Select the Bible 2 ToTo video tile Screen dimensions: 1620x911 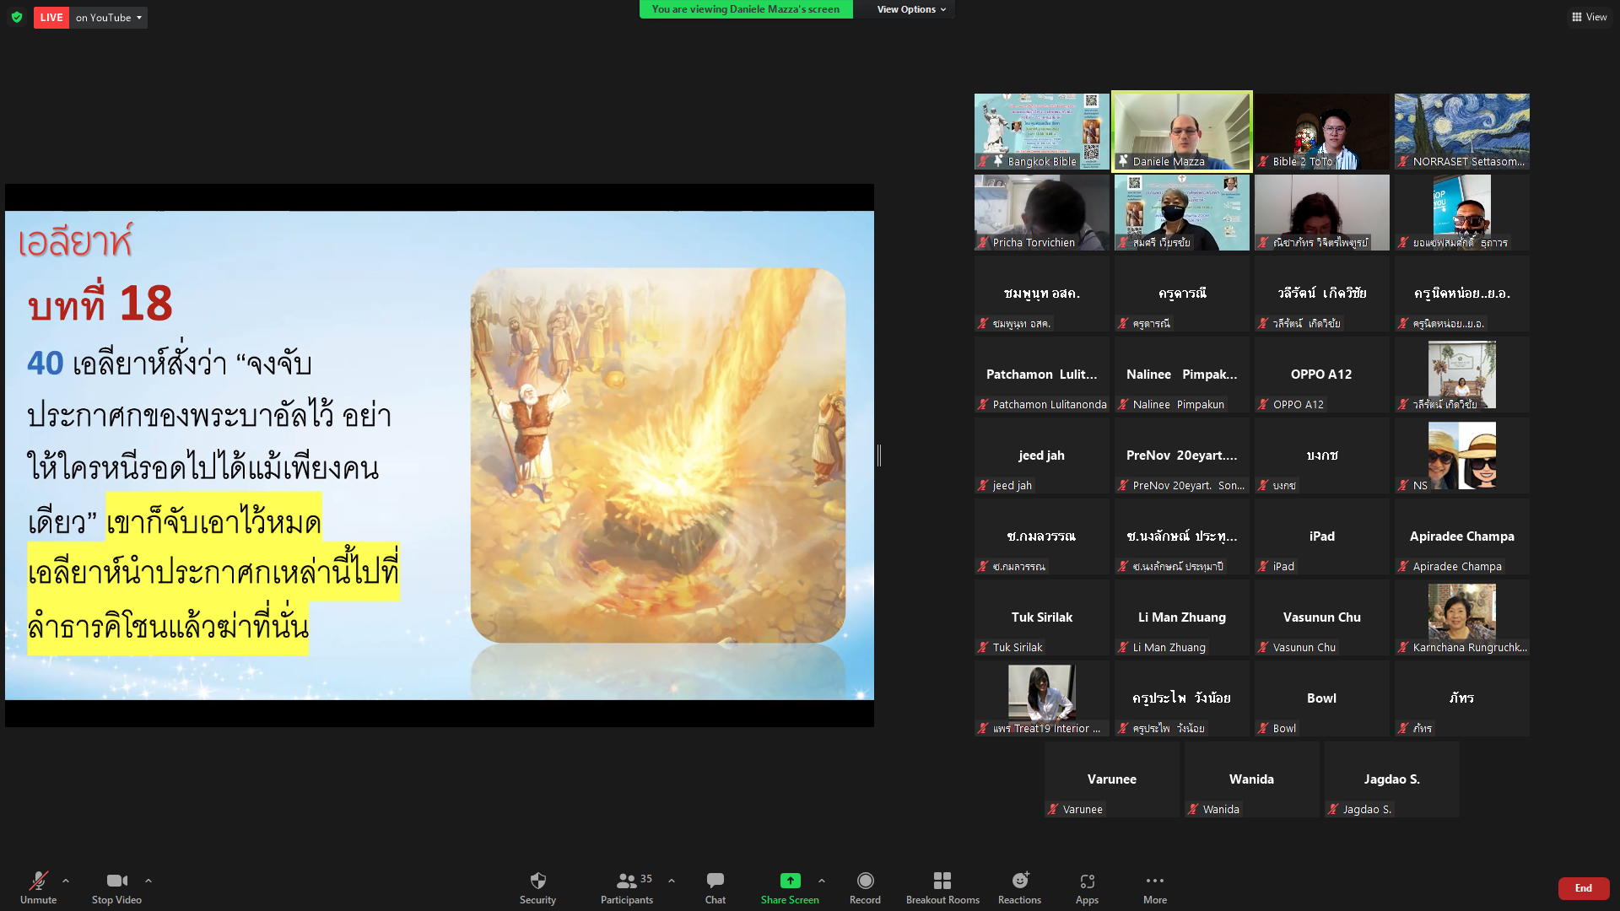[x=1321, y=131]
